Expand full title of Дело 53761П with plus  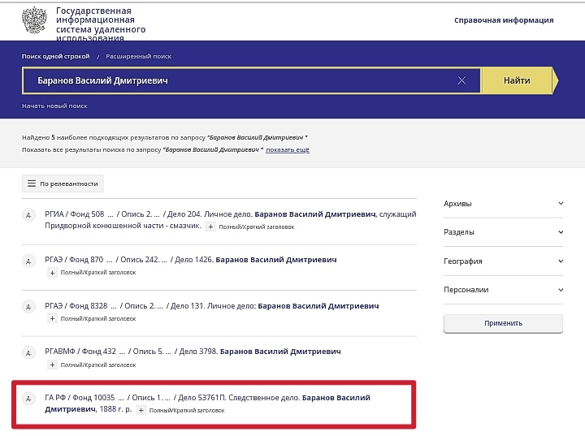(x=141, y=410)
